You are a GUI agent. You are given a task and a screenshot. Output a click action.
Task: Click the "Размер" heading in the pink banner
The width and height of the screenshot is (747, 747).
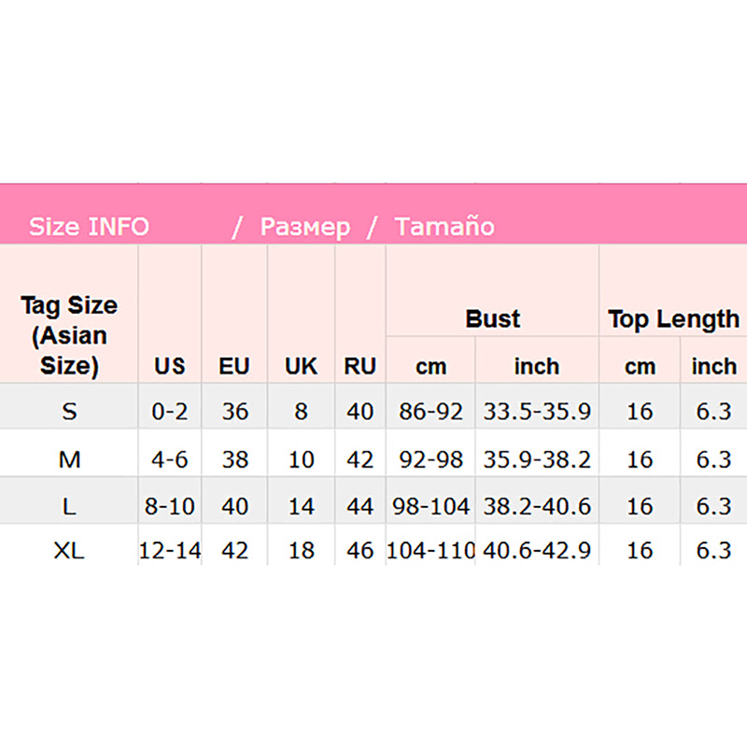coord(305,227)
